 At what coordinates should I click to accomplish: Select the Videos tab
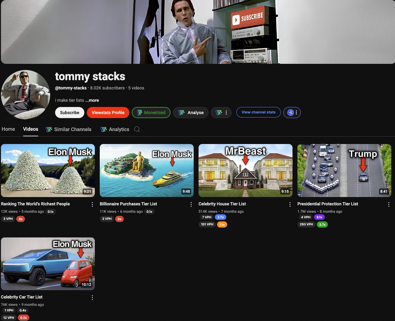pyautogui.click(x=31, y=129)
